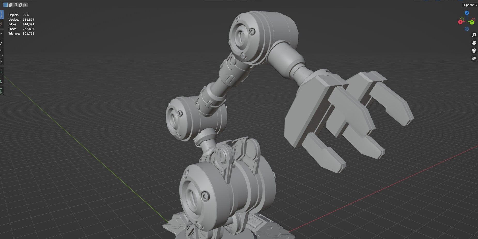478x239 pixels.
Task: Click the hollow green negative Y gizmo circle
Action: click(x=462, y=20)
